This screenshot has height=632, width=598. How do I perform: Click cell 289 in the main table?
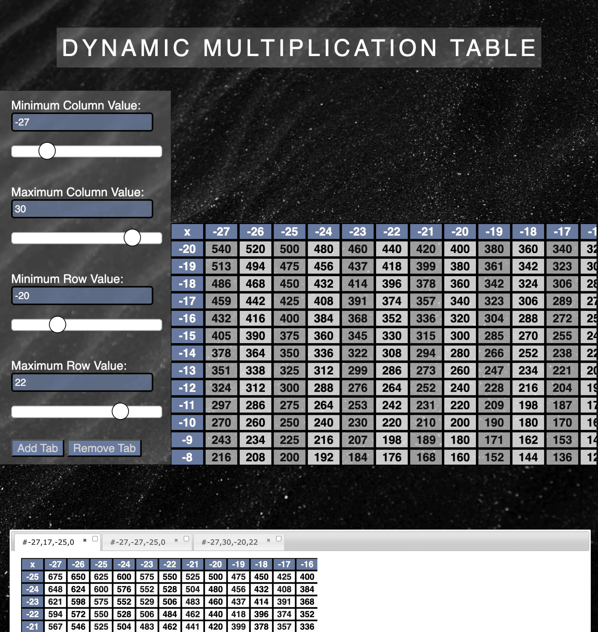point(562,301)
